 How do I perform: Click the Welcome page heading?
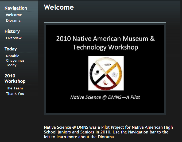point(59,7)
